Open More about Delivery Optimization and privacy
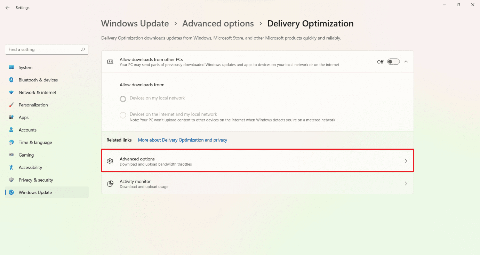Screen dimensions: 480x255 182,140
